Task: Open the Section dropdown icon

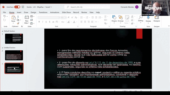Action: tap(32, 23)
